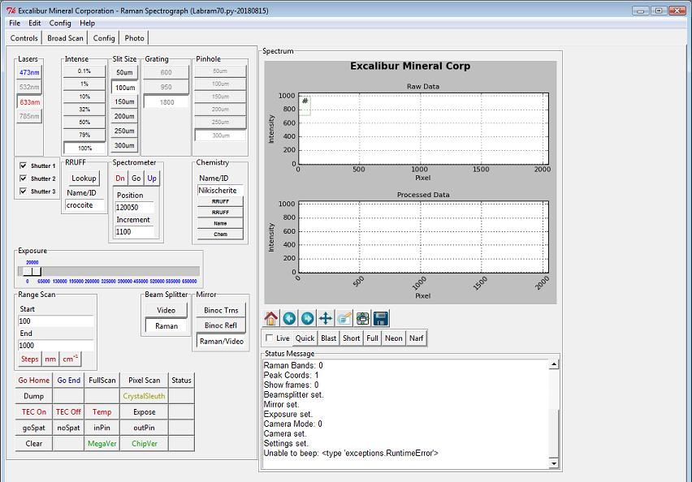Switch to the Broad Scan tab
This screenshot has width=692, height=482.
point(65,38)
